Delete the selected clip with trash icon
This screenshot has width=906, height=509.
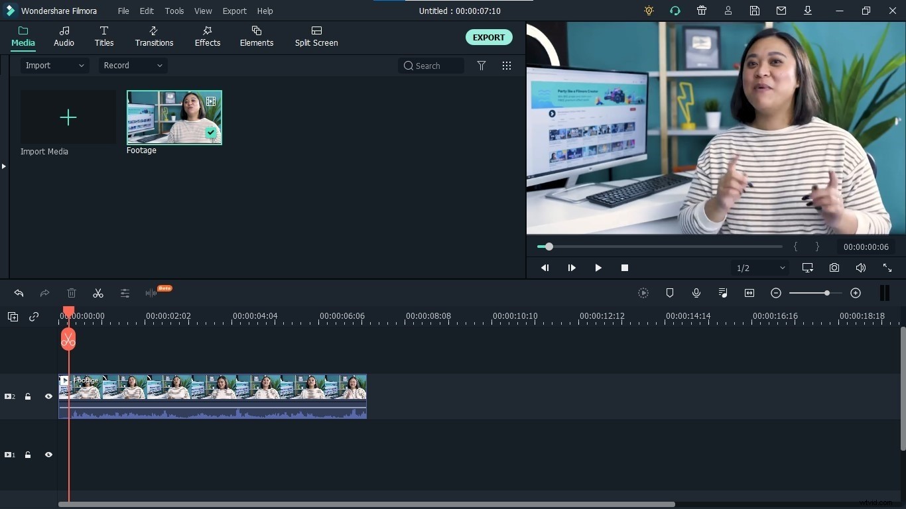72,293
